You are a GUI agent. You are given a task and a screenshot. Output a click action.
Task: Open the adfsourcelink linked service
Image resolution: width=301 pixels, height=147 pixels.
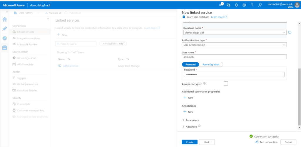71,66
